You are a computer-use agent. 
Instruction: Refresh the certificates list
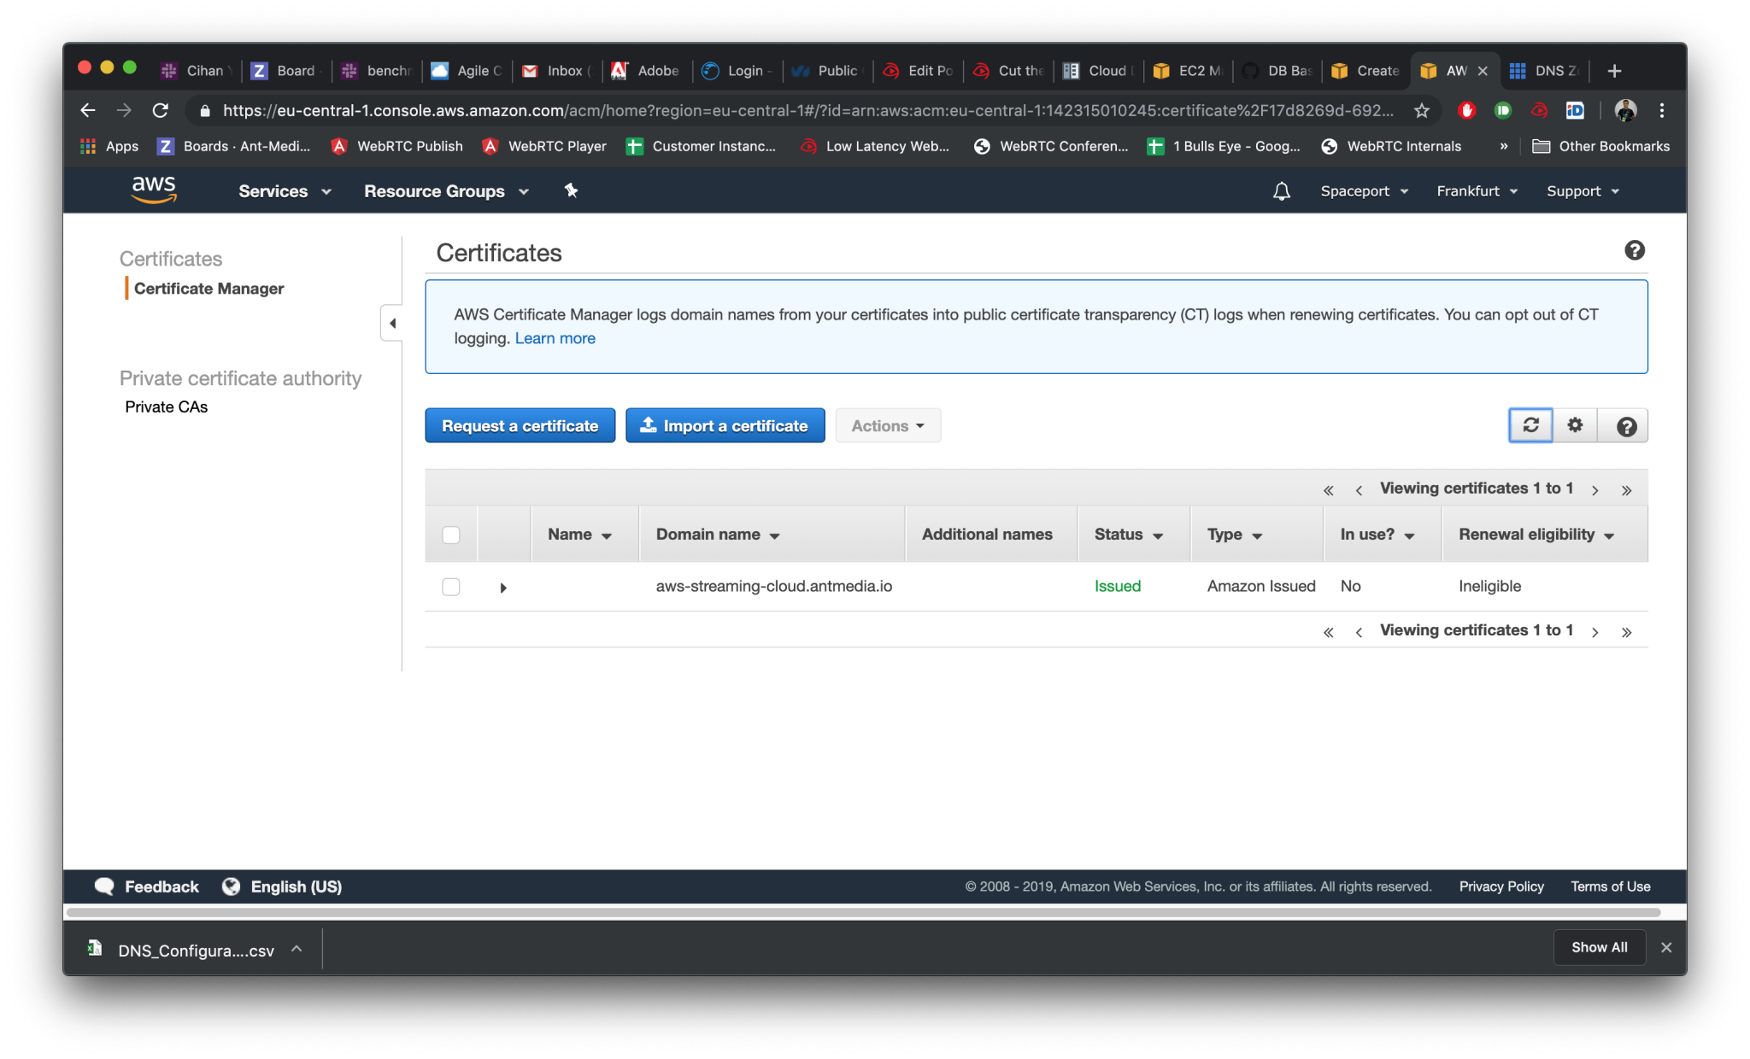click(1530, 425)
